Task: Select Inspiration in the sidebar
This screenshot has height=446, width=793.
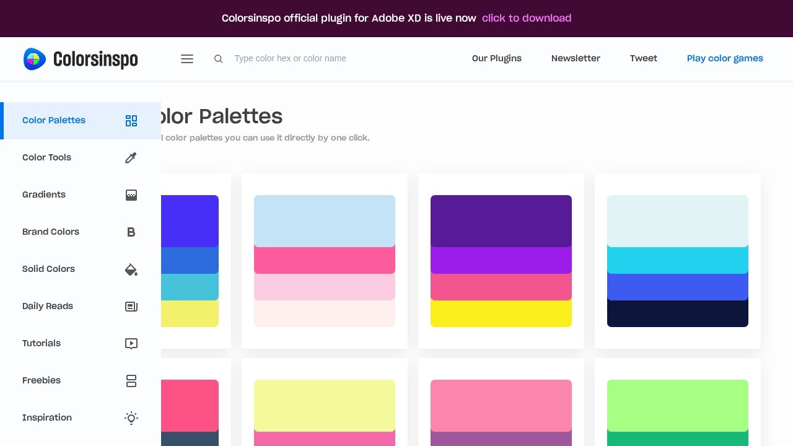Action: 81,418
